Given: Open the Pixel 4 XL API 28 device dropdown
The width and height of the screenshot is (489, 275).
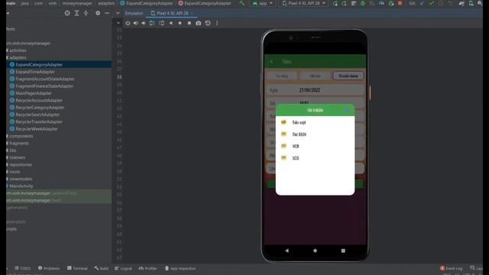Looking at the screenshot, I should point(304,3).
